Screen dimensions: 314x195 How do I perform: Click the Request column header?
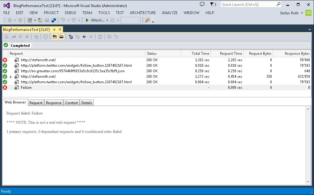77,54
